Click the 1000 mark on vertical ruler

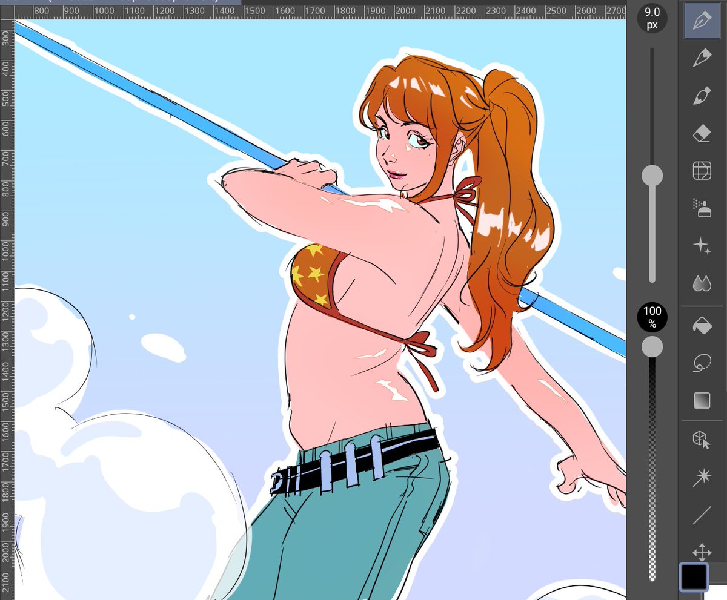[x=6, y=250]
